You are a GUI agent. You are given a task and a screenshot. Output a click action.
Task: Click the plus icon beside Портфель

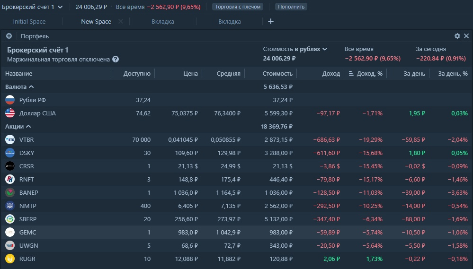tap(9, 36)
